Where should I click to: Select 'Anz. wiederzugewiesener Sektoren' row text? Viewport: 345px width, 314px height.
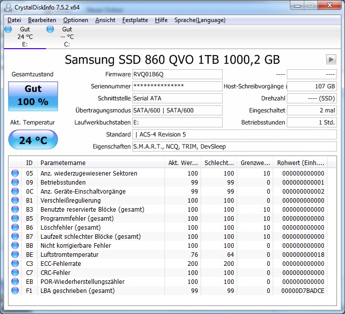click(89, 174)
